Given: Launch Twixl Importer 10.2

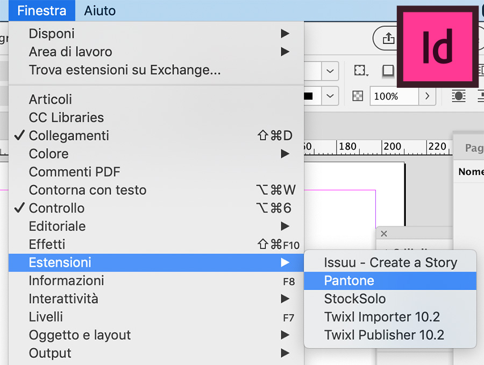Looking at the screenshot, I should (390, 317).
